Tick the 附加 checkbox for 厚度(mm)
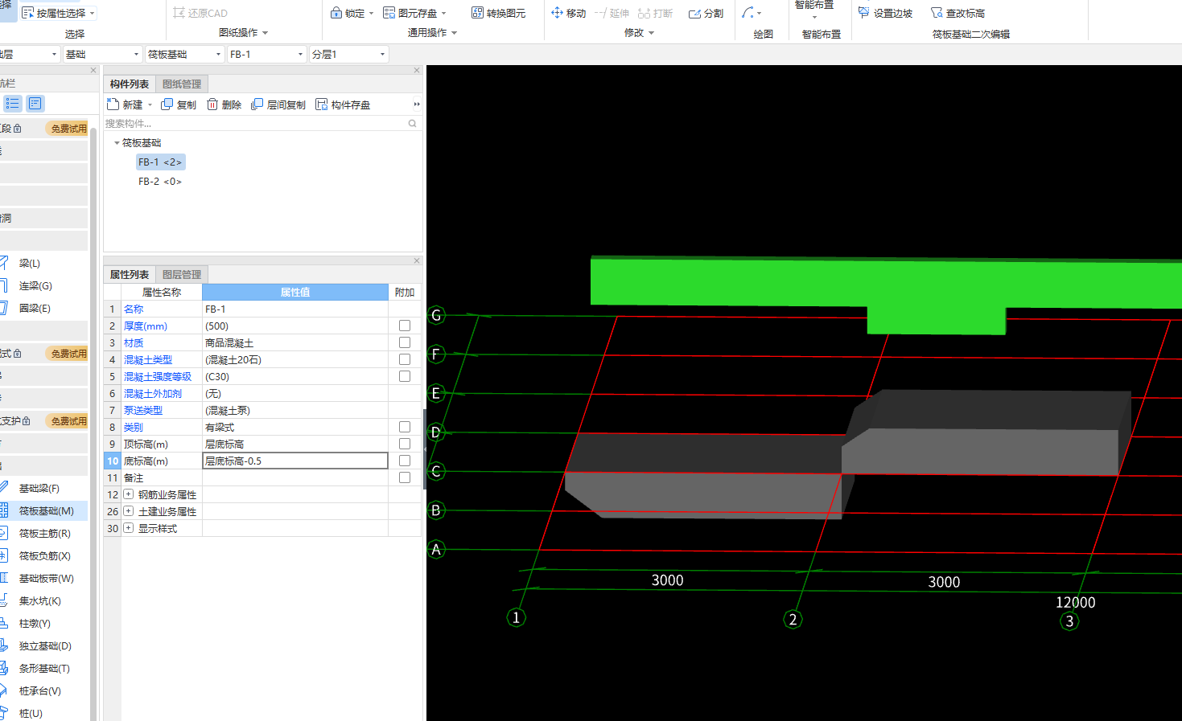The height and width of the screenshot is (721, 1182). 405,326
